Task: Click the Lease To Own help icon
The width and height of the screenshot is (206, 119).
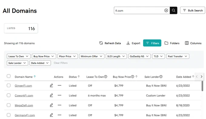Action: pos(106,77)
